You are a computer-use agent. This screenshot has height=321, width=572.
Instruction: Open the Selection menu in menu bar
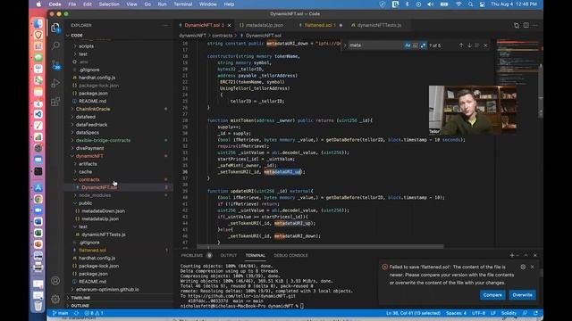pyautogui.click(x=109, y=4)
